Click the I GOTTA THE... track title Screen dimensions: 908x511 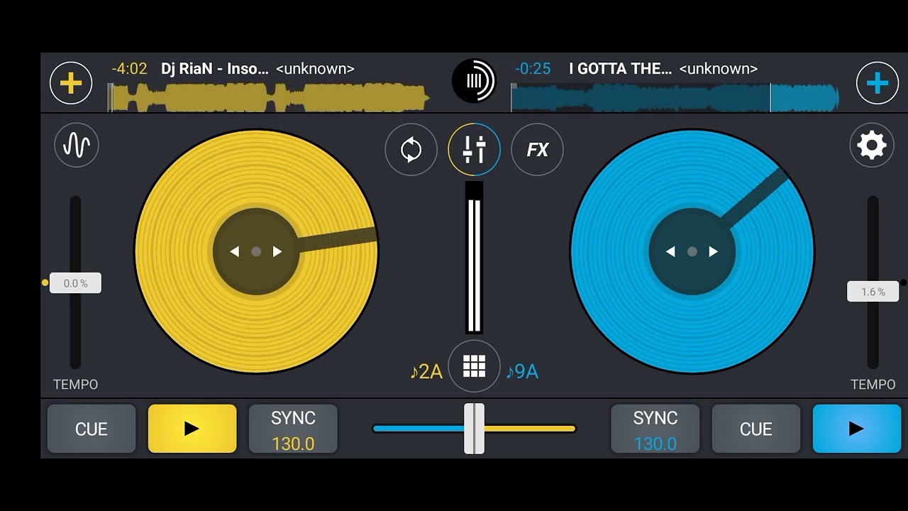[620, 69]
